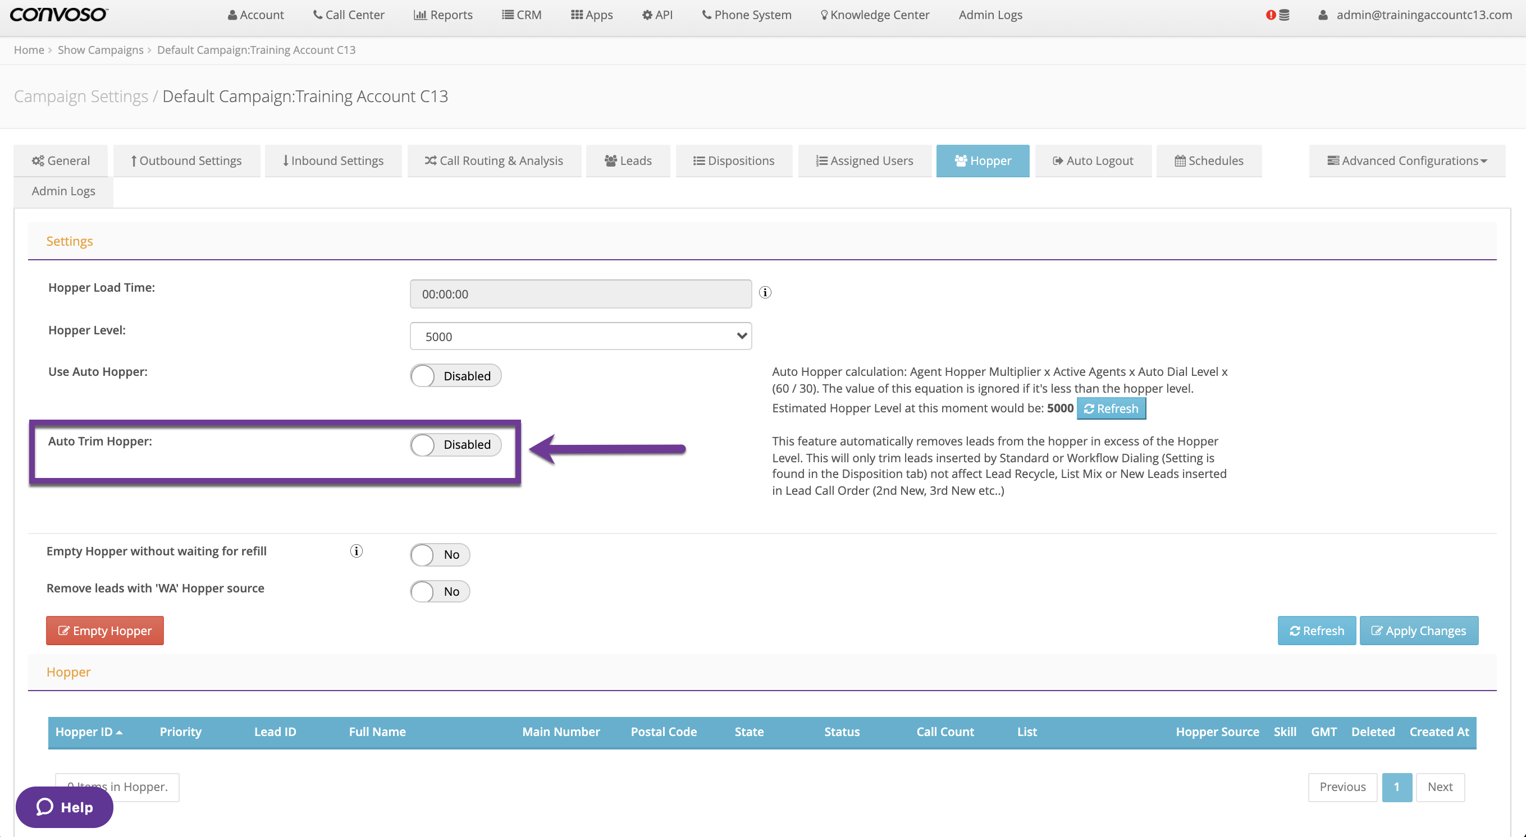
Task: Select the Hopper tab
Action: pos(983,161)
